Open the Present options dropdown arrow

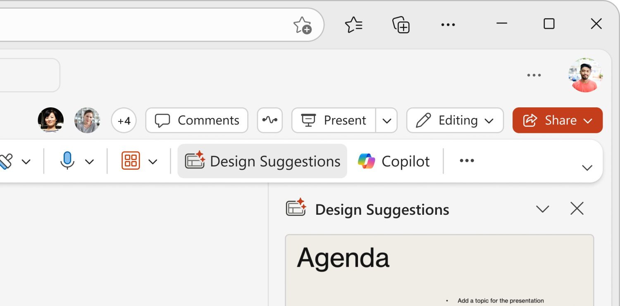click(387, 120)
